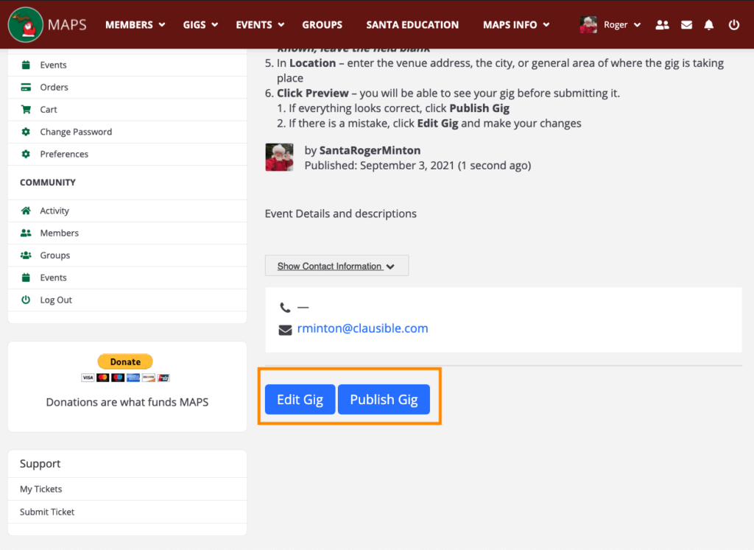Click "Donations are what funds MAPS" text
The width and height of the screenshot is (754, 550).
127,402
